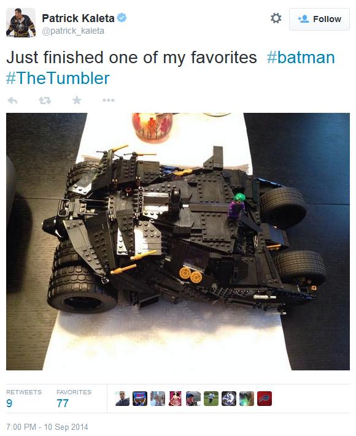The width and height of the screenshot is (356, 436).
Task: Open the Patrick Kaleta name link
Action: 78,18
